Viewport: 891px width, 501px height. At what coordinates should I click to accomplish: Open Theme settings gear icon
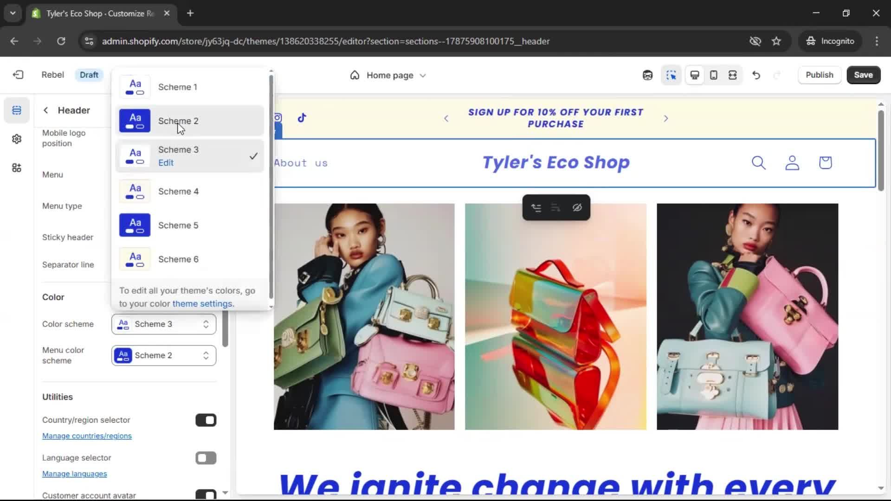[17, 139]
